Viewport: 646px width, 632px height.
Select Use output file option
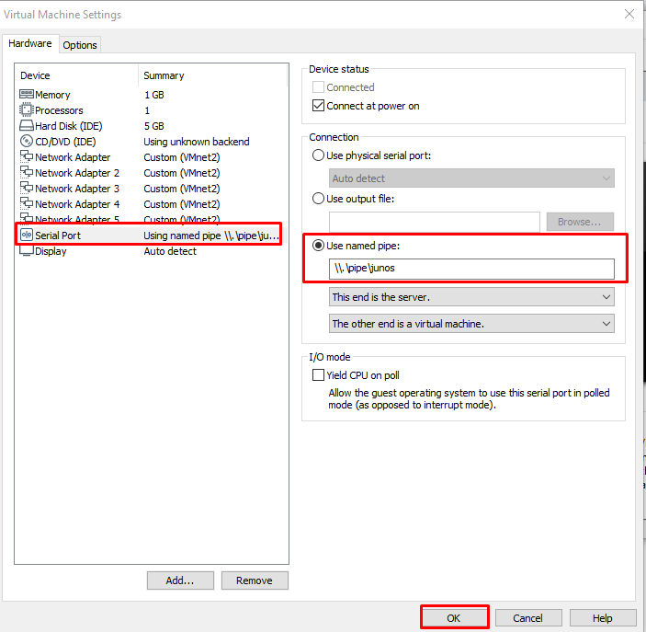click(x=318, y=199)
